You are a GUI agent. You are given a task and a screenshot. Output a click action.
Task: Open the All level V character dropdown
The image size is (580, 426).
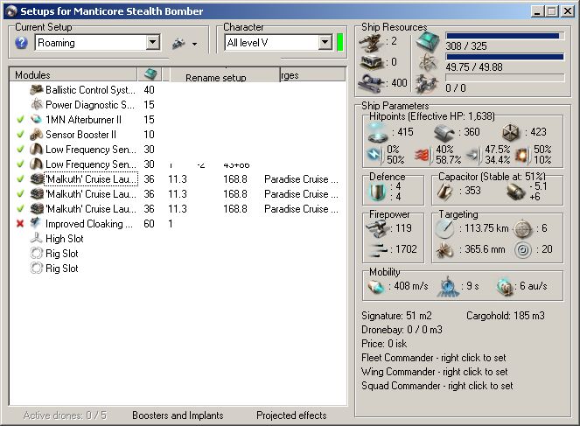click(325, 43)
